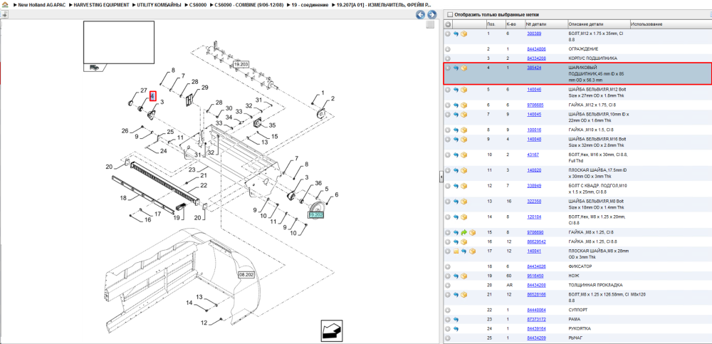Click the box icon for part 86629542
The height and width of the screenshot is (344, 712).
tap(464, 241)
